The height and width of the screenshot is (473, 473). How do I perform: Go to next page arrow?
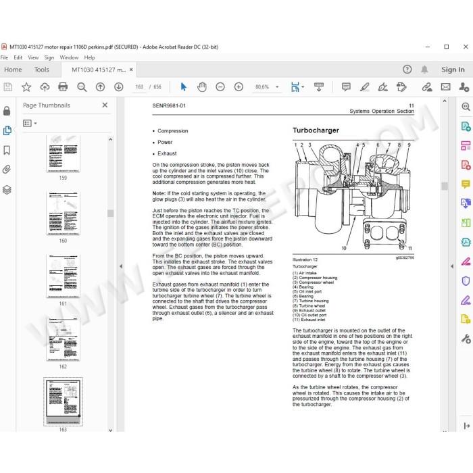point(118,87)
